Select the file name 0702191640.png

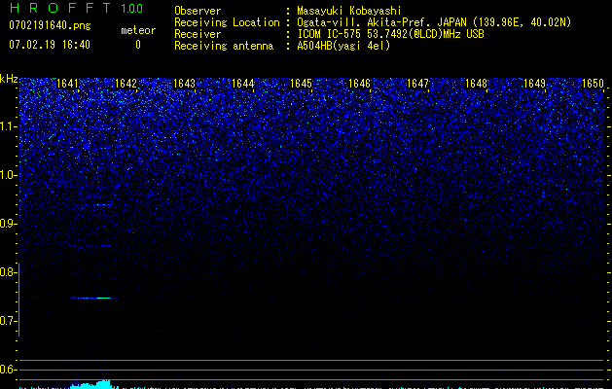point(50,26)
